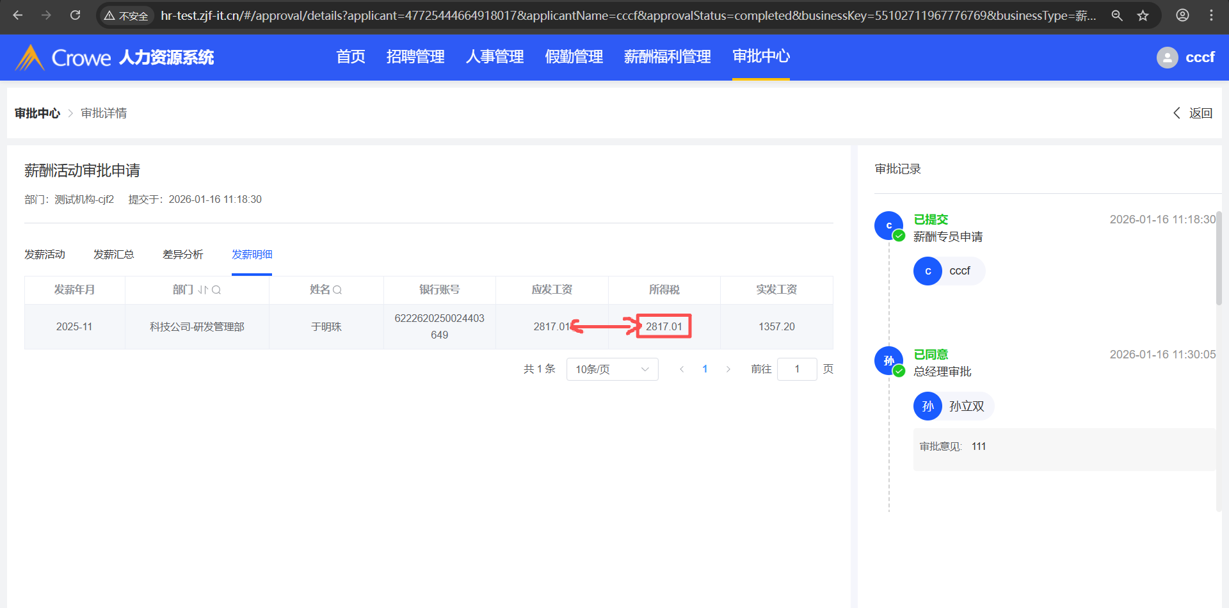Click 审批中心 breadcrumb link

(37, 113)
